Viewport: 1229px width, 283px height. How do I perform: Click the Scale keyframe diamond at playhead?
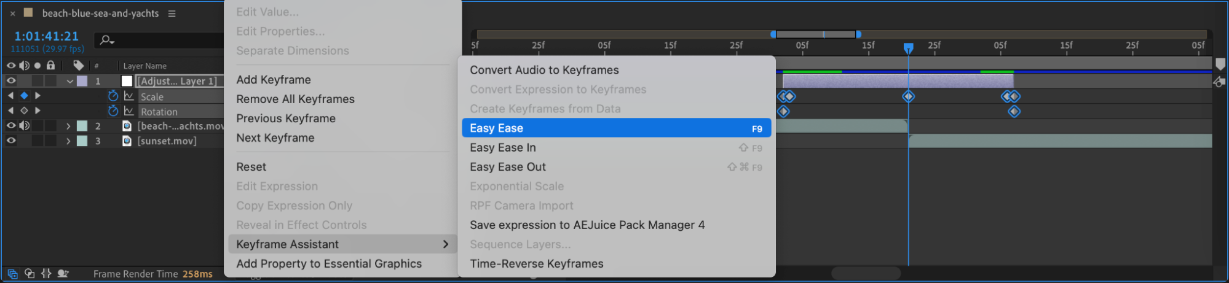tap(908, 96)
